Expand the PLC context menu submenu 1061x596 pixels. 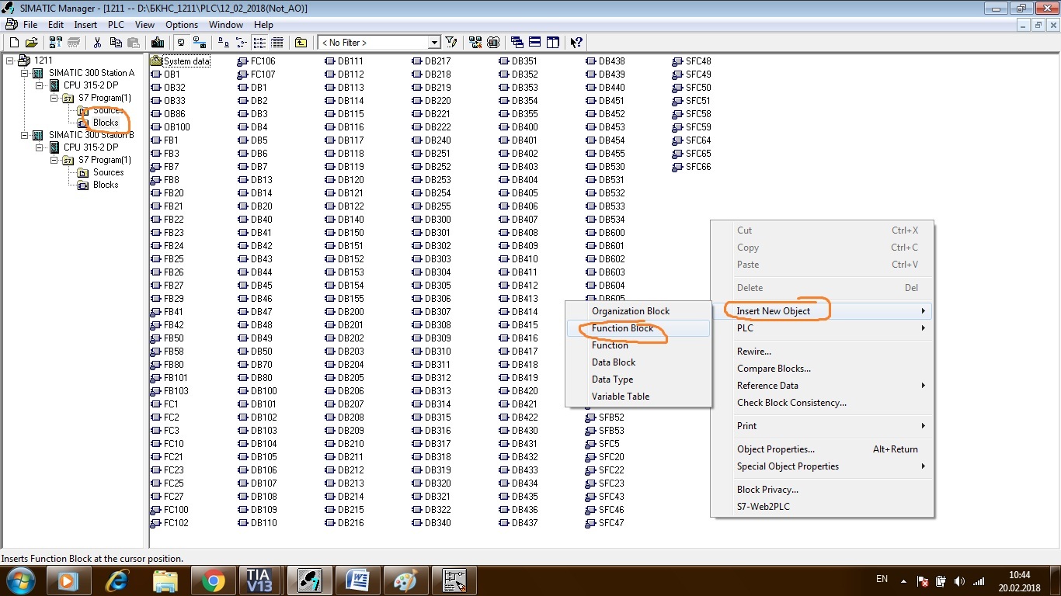tap(823, 328)
